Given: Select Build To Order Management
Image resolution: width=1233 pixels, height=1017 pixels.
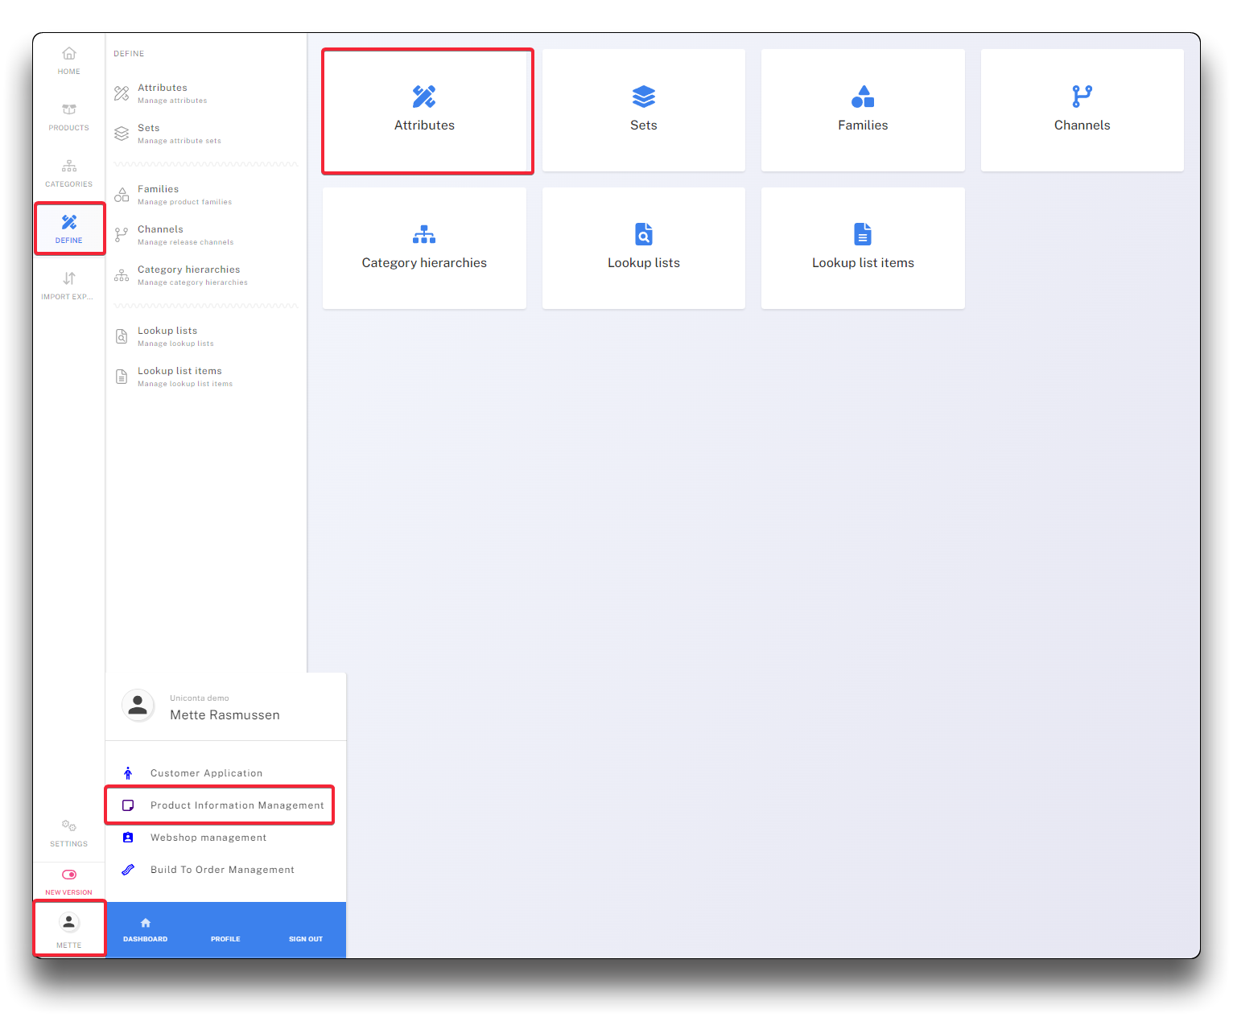Looking at the screenshot, I should coord(222,870).
